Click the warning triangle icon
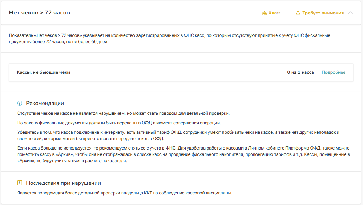This screenshot has height=205, width=363. click(x=298, y=13)
